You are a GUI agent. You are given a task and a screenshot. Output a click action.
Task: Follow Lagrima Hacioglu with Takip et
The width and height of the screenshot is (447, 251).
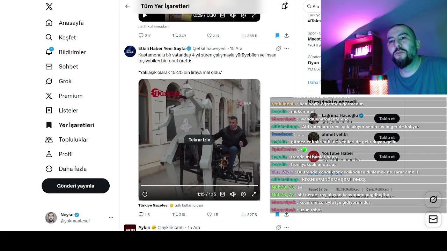coord(387,119)
